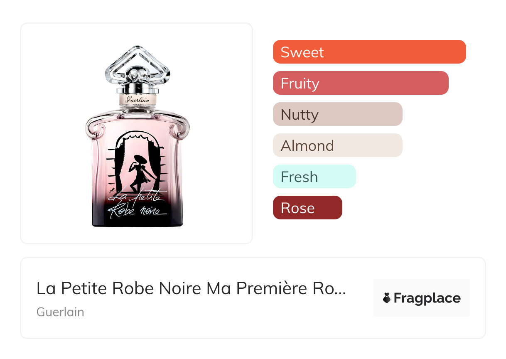Click the black base of the bottle
Viewport: 506px width, 359px height.
tap(137, 219)
